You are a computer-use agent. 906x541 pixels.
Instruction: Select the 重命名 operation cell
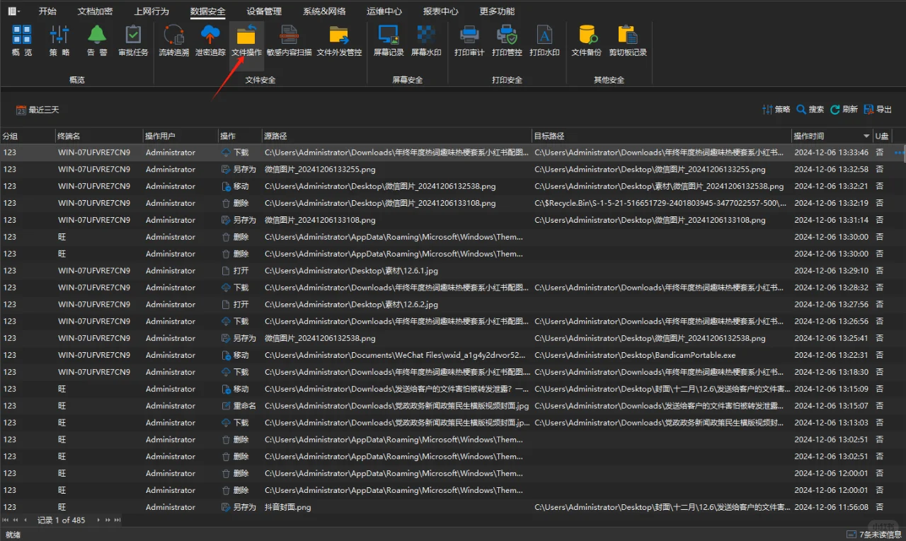[239, 406]
